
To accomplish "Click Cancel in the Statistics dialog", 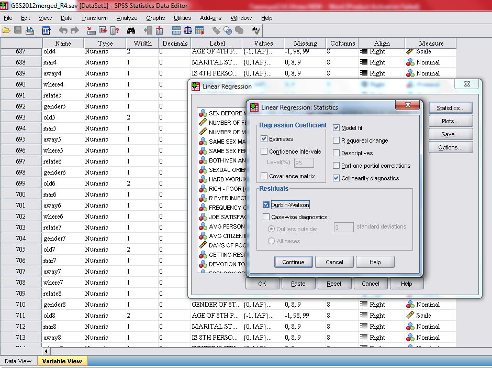I will [x=334, y=262].
